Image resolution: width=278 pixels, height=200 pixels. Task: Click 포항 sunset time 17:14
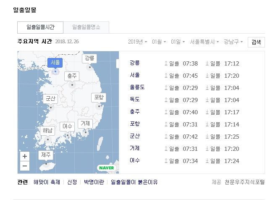[232, 124]
